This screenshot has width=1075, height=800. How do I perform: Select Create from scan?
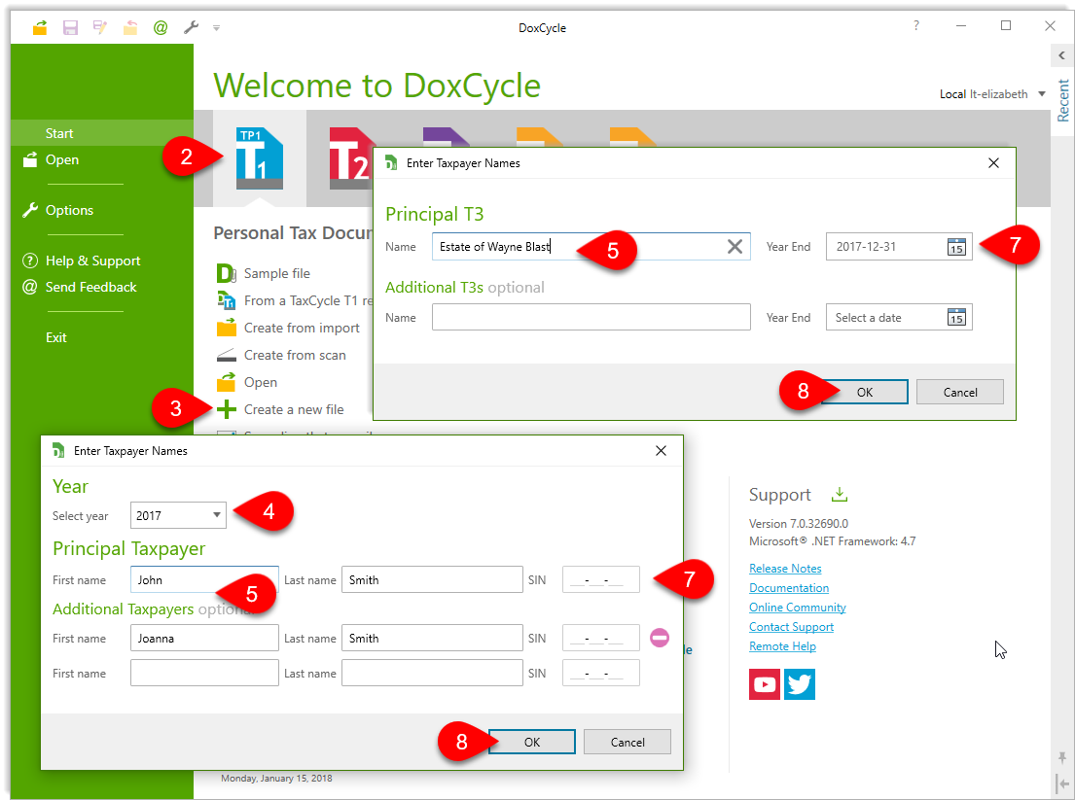pyautogui.click(x=295, y=356)
